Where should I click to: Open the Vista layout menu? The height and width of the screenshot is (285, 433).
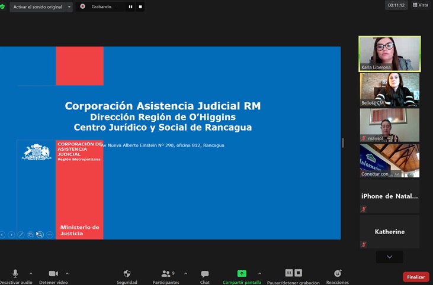(x=421, y=5)
